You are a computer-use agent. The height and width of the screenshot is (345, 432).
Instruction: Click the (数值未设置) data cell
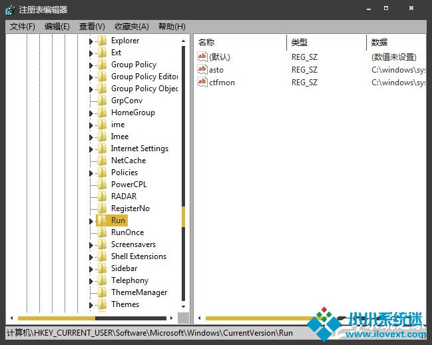[394, 57]
